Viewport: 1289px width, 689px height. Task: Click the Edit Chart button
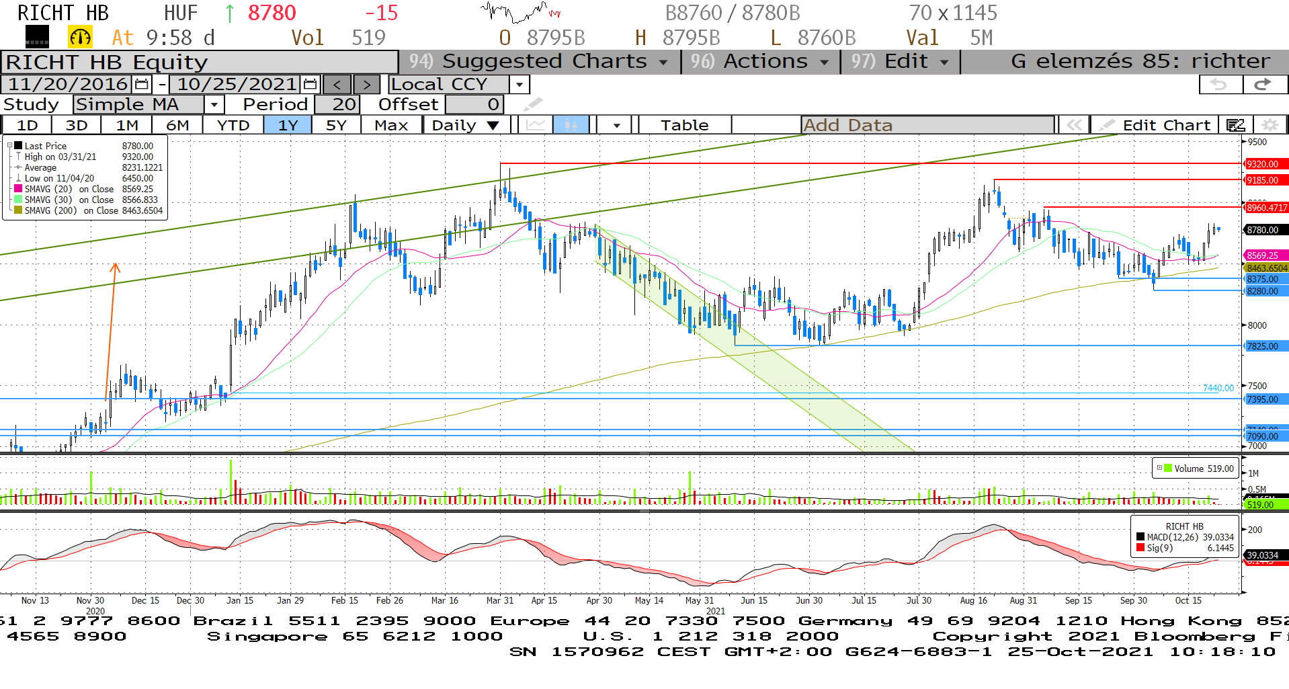pos(1155,125)
